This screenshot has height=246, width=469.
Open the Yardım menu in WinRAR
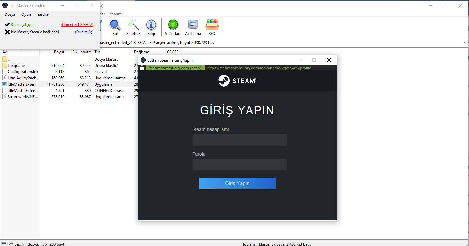click(116, 14)
